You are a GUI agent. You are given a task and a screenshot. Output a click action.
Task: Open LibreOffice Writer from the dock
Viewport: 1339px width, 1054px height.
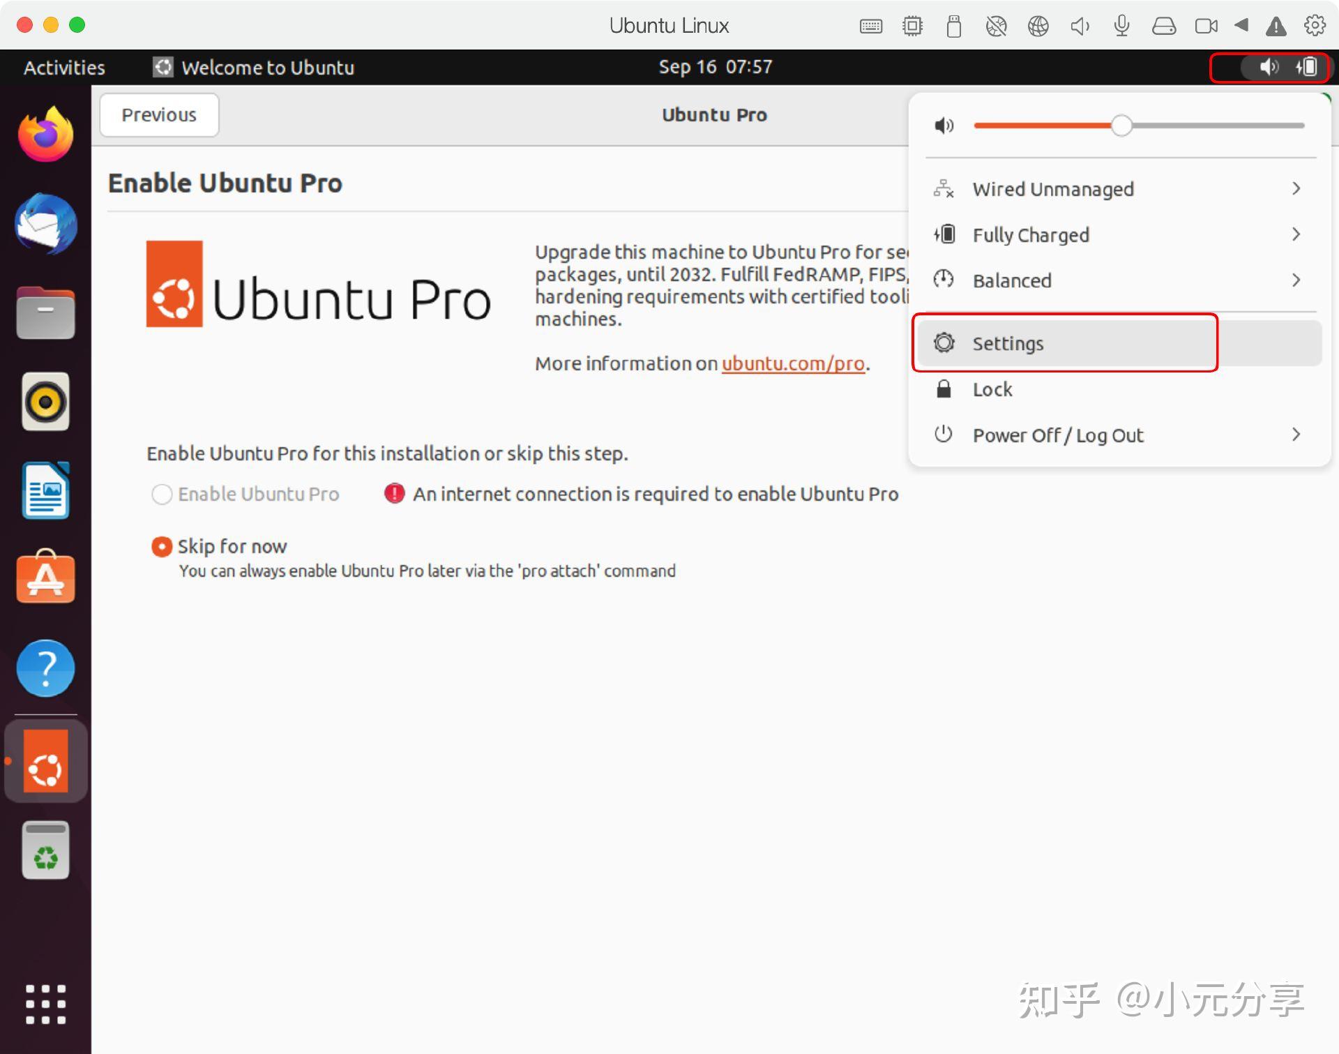click(45, 490)
